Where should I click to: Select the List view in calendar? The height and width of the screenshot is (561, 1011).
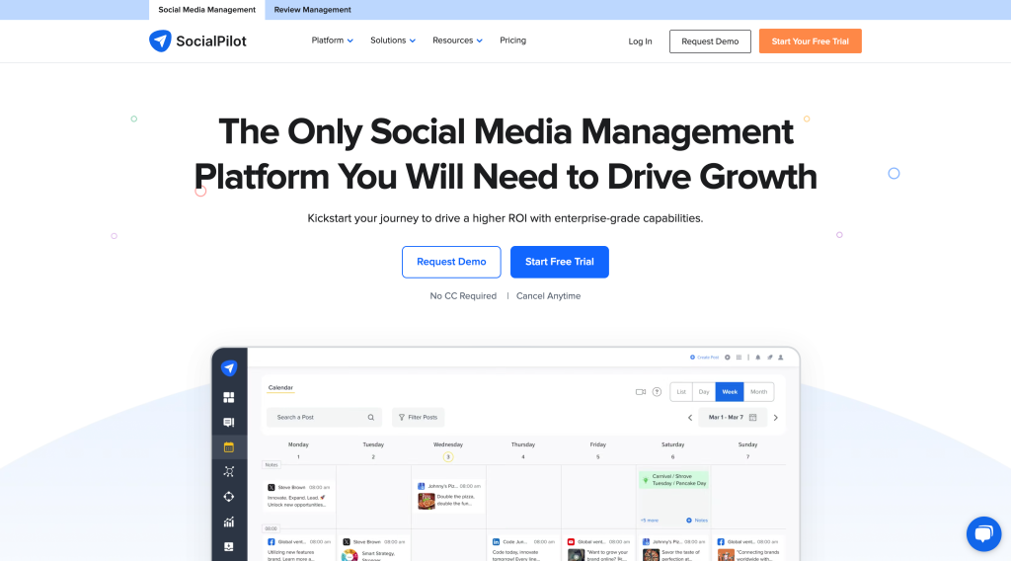point(681,392)
